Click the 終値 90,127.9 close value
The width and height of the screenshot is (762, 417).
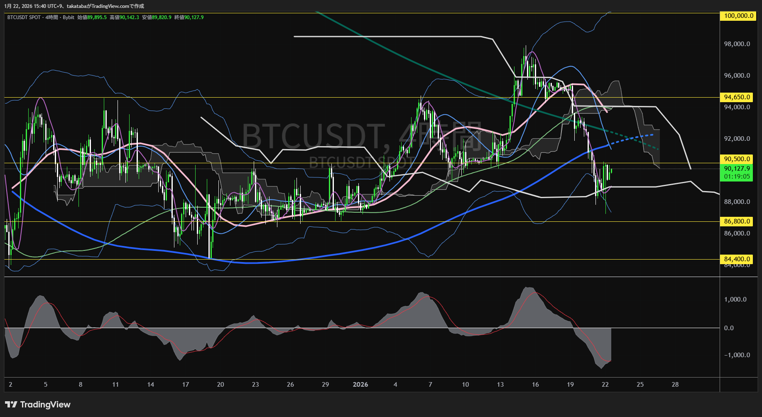pos(189,17)
